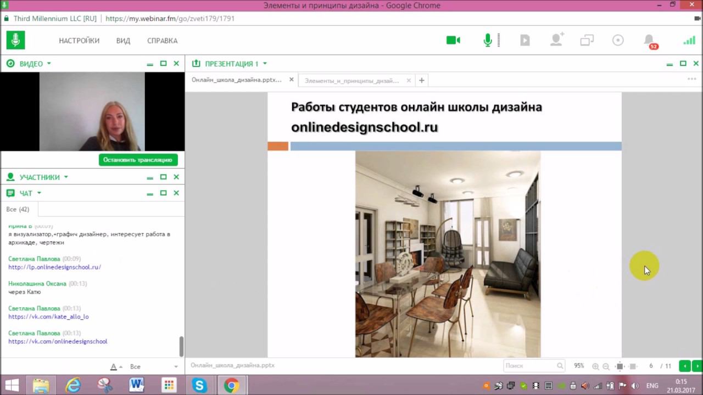Click the Поиск search field

tap(530, 366)
